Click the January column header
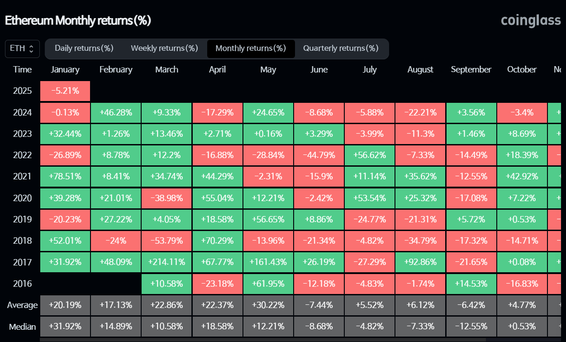The image size is (566, 342). pos(65,70)
